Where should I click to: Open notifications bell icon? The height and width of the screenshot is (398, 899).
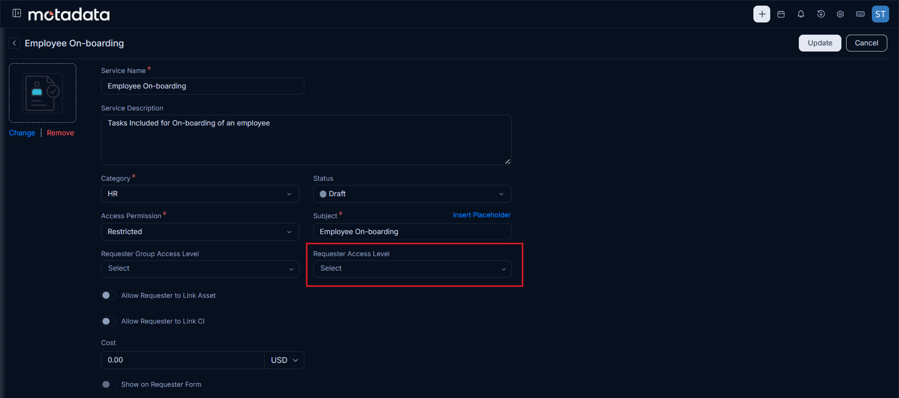pyautogui.click(x=801, y=14)
